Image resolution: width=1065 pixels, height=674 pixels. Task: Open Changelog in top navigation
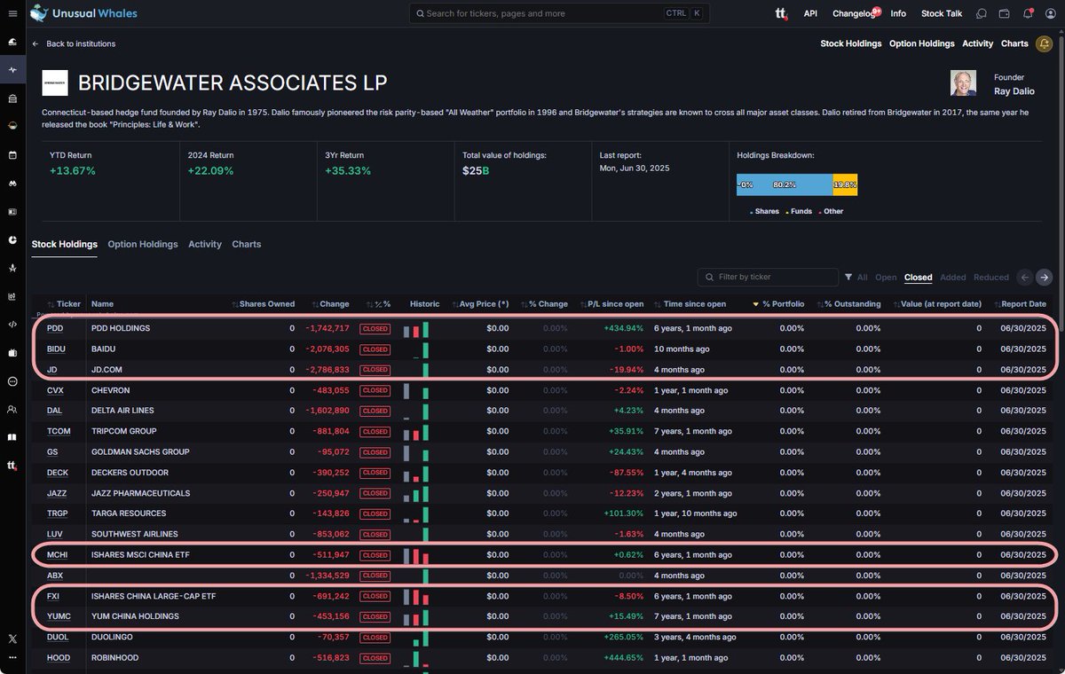point(853,13)
